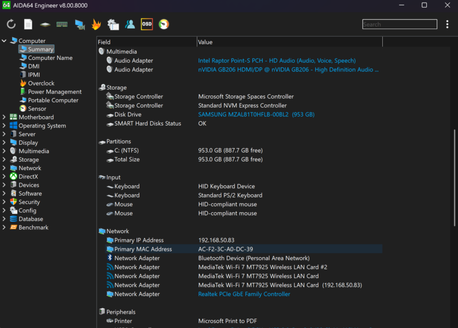Expand the Server tree node
The width and height of the screenshot is (458, 328).
click(4, 134)
